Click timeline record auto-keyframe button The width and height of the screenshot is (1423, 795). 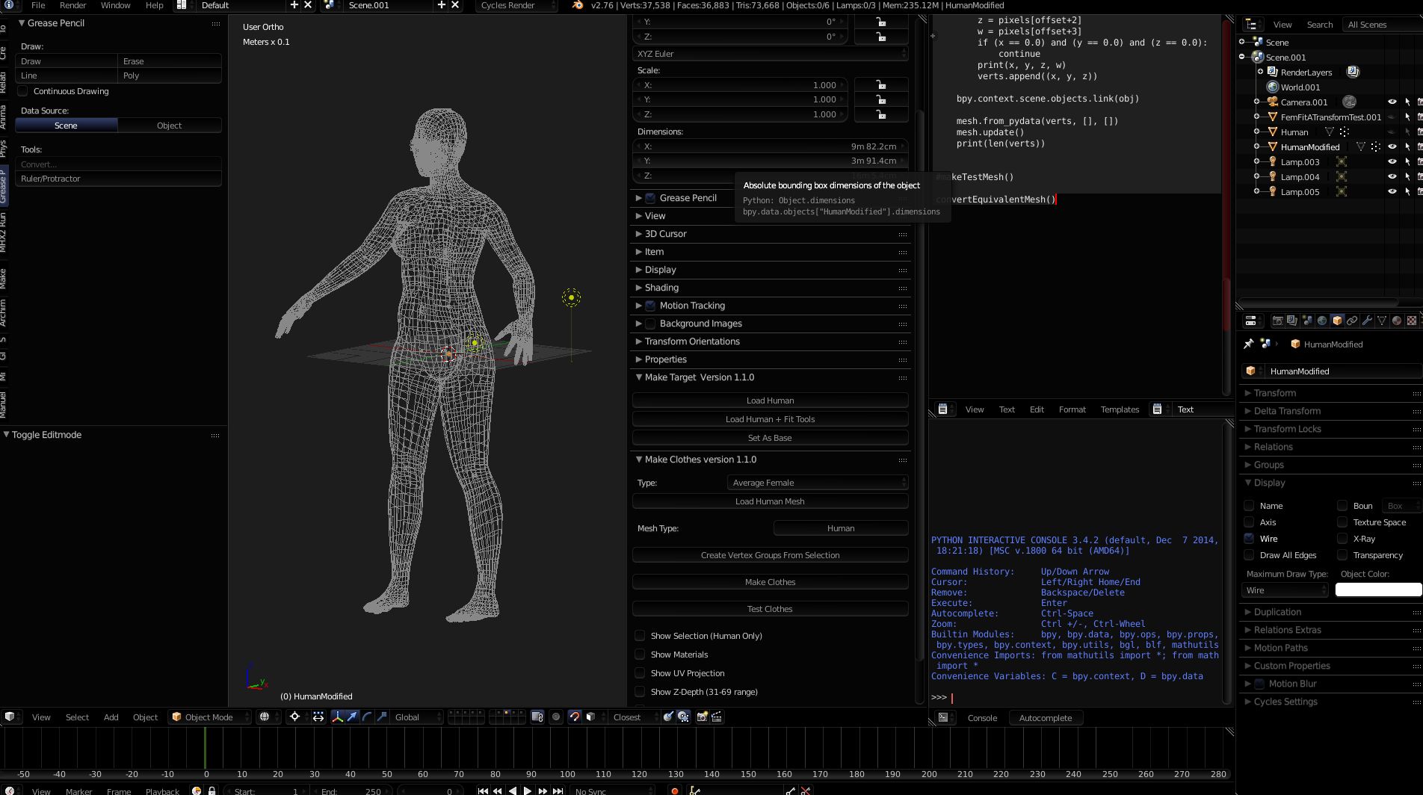(x=675, y=791)
